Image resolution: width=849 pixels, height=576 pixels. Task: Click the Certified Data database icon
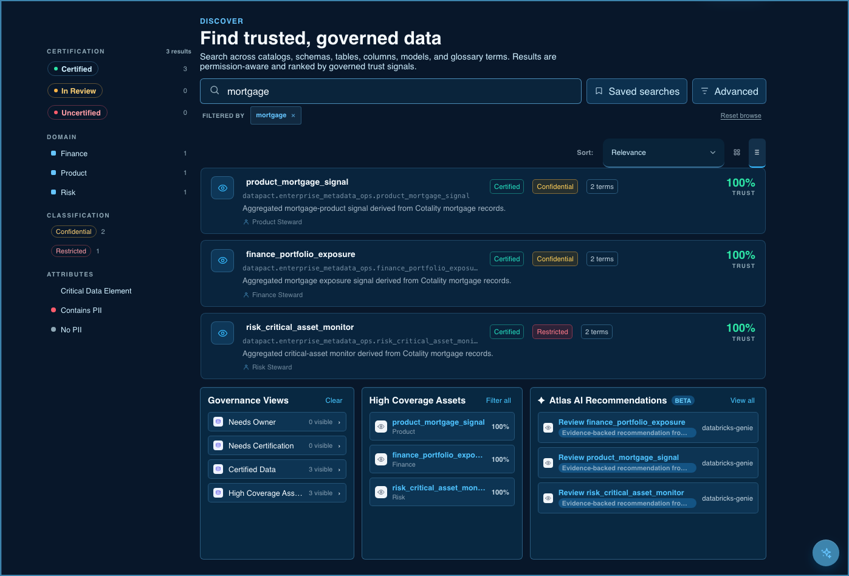(218, 469)
